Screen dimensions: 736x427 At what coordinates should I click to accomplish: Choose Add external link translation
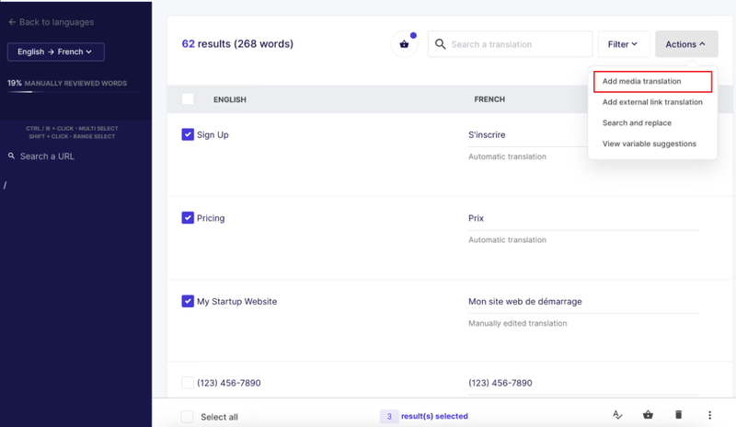click(652, 102)
